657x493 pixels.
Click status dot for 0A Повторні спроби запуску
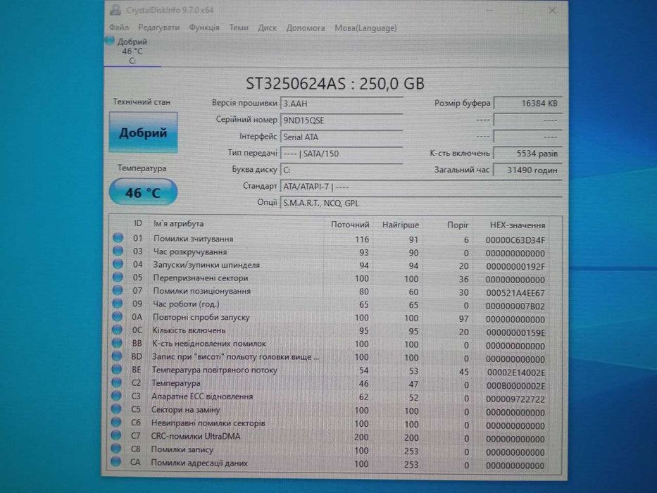[118, 316]
